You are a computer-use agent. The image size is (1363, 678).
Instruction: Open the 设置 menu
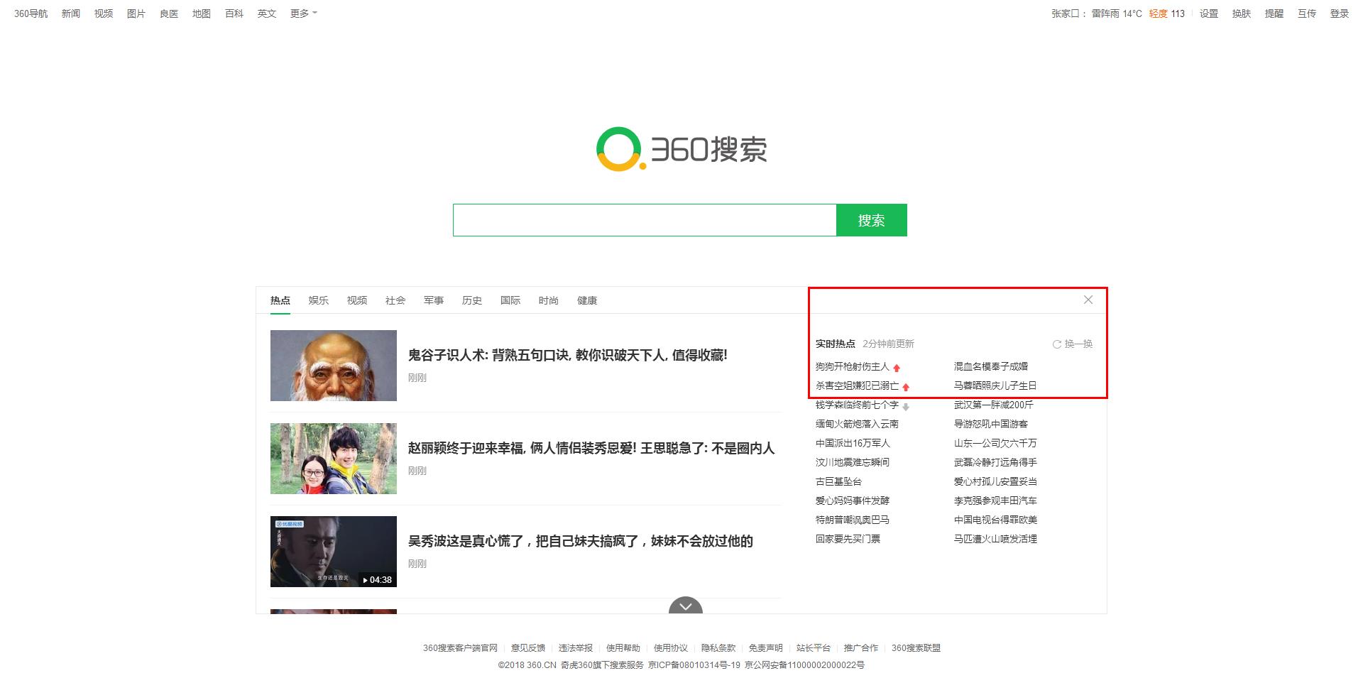point(1209,13)
